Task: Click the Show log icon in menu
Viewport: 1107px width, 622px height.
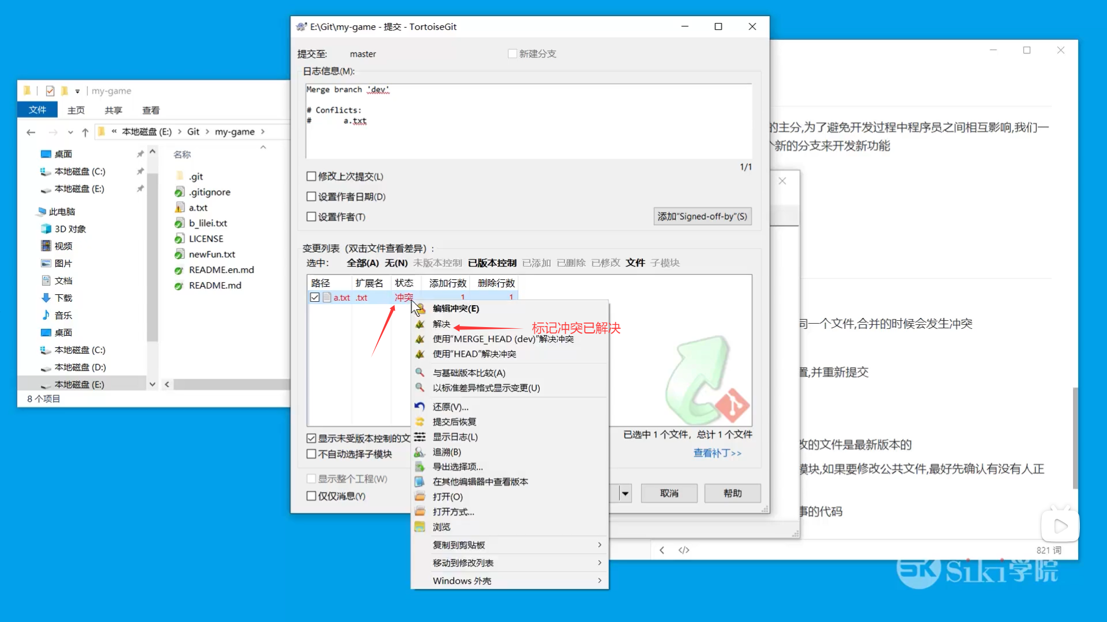Action: point(420,437)
